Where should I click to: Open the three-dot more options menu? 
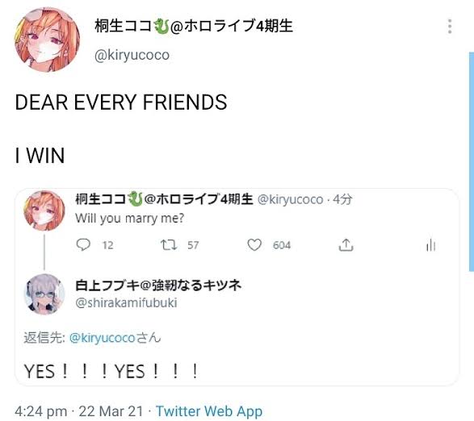tap(450, 26)
